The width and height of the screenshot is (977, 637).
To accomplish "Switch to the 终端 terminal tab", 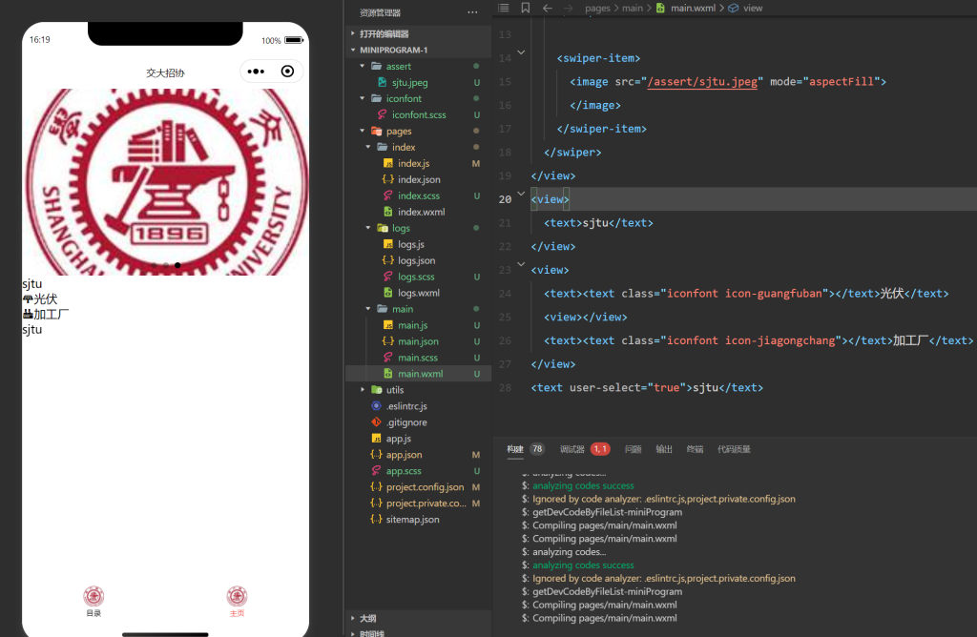I will [x=695, y=449].
